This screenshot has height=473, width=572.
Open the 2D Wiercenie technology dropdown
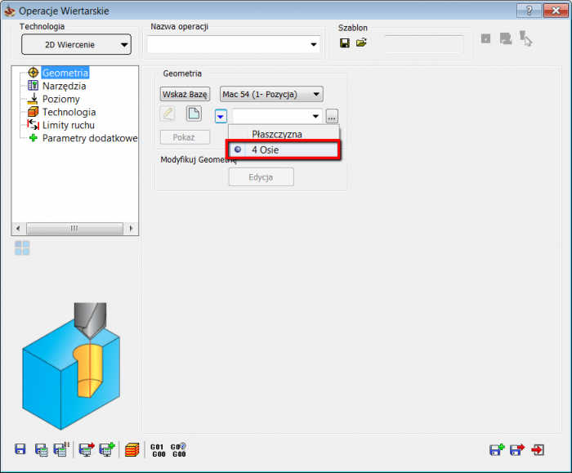click(76, 44)
